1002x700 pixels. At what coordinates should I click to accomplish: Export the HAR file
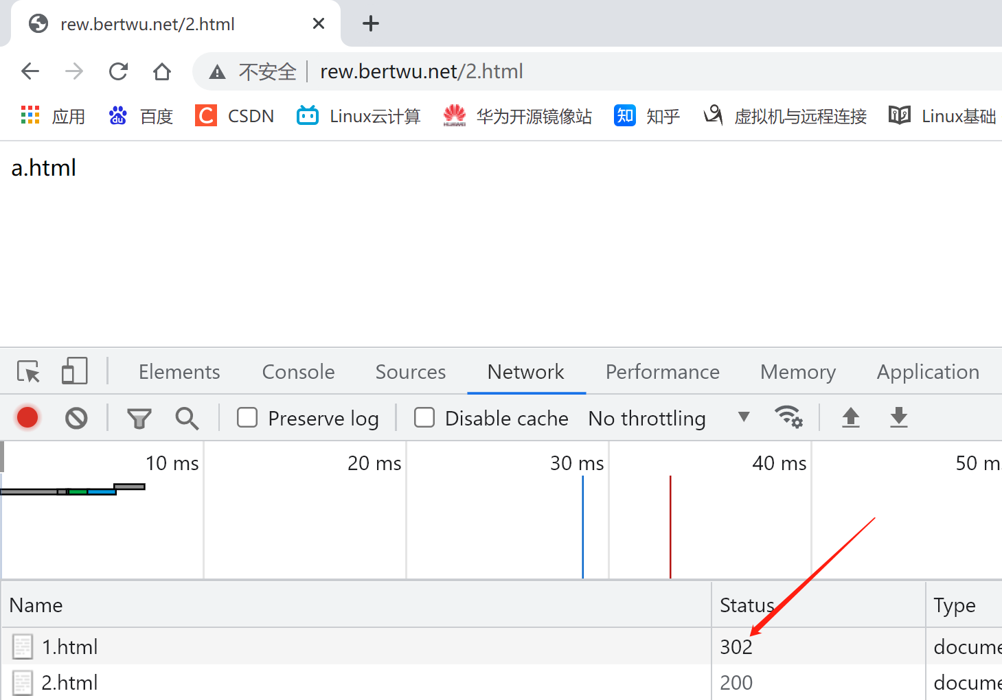pyautogui.click(x=899, y=417)
